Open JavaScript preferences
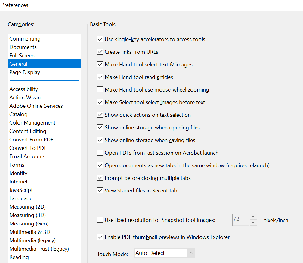Screen dimensions: 303x263 (21, 190)
